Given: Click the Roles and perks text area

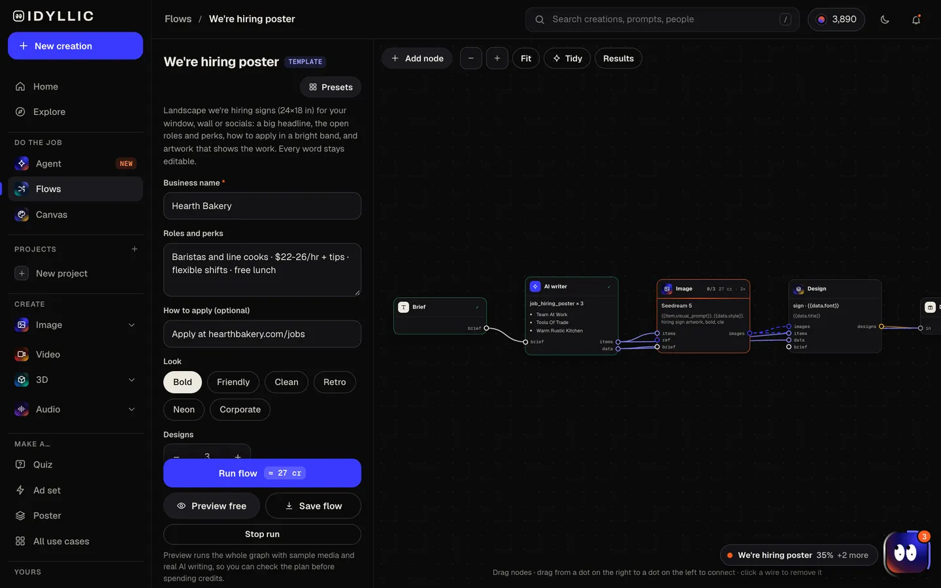Looking at the screenshot, I should [262, 270].
